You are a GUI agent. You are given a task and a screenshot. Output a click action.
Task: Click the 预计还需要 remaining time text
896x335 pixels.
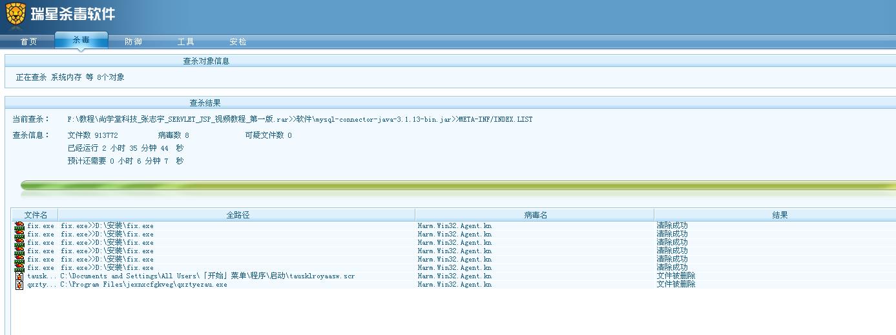[125, 161]
